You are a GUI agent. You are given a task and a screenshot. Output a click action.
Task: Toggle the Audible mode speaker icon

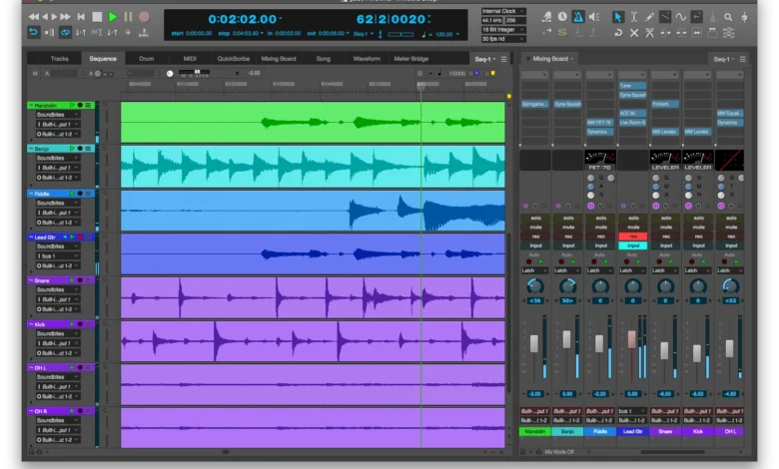click(594, 17)
